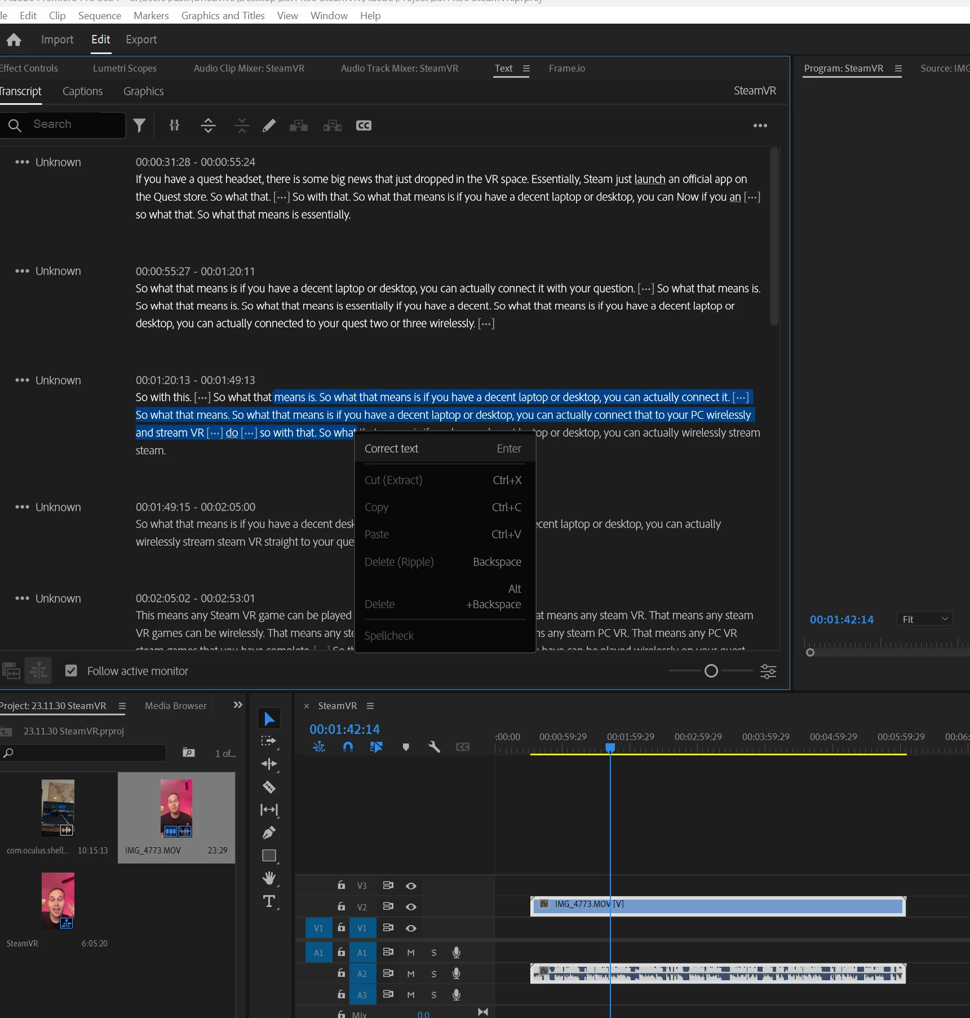Click the pencil edit transcript icon
970x1018 pixels.
click(269, 125)
